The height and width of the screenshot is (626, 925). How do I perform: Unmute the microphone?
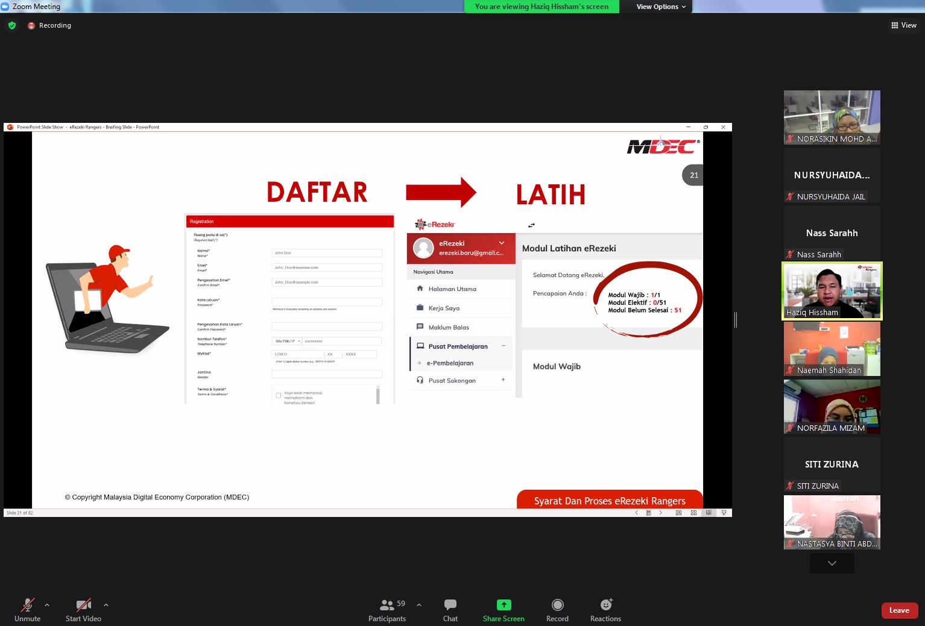[x=27, y=605]
